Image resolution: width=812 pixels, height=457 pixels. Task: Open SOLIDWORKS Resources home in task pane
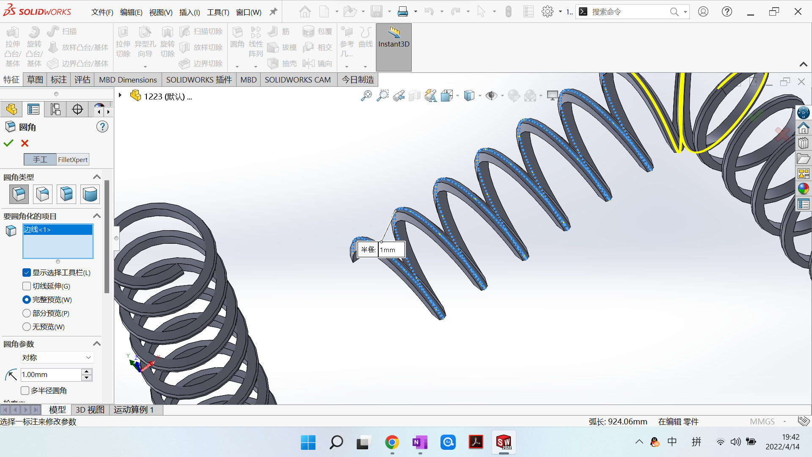point(803,128)
